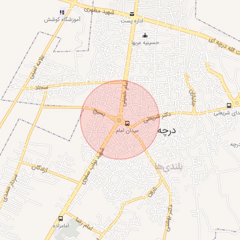
Task: Select the دکتر شریعتی street label
Action: [x=157, y=117]
